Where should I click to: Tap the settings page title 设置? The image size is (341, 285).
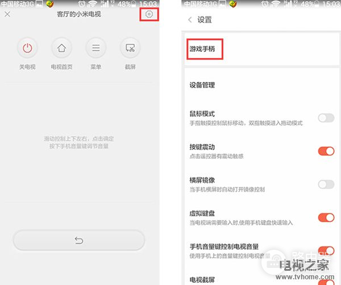[x=205, y=20]
